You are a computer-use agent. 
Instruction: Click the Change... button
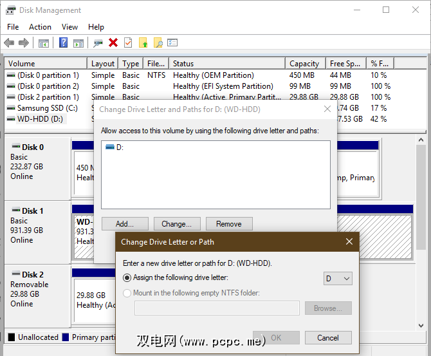coord(177,224)
